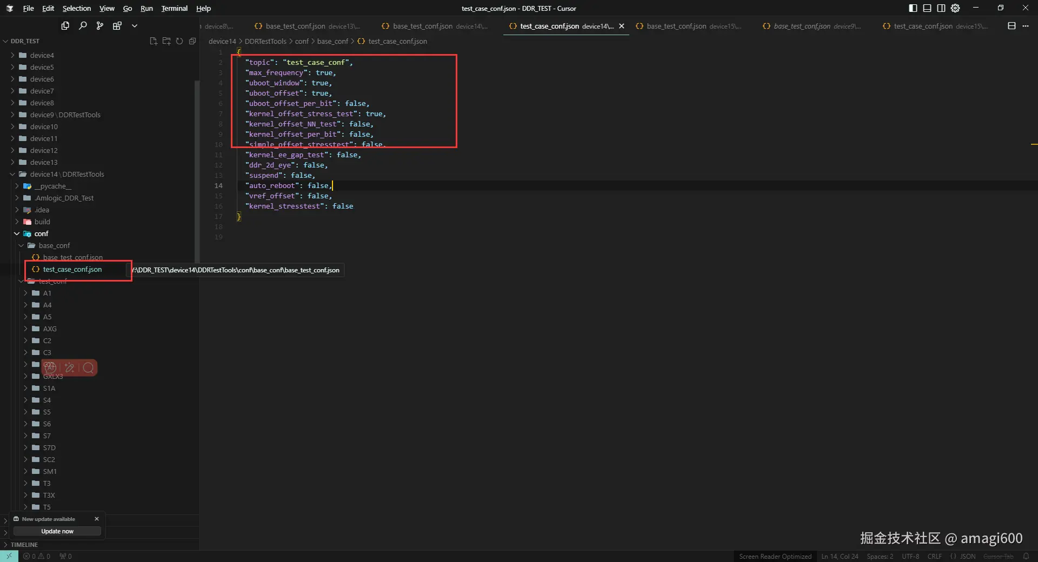Toggle the bottom panel layout
This screenshot has width=1038, height=562.
pos(927,8)
